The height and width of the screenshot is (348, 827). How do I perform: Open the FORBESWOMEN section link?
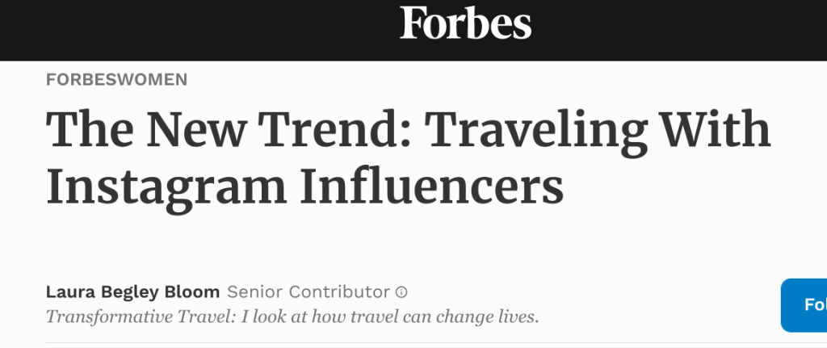pyautogui.click(x=117, y=79)
